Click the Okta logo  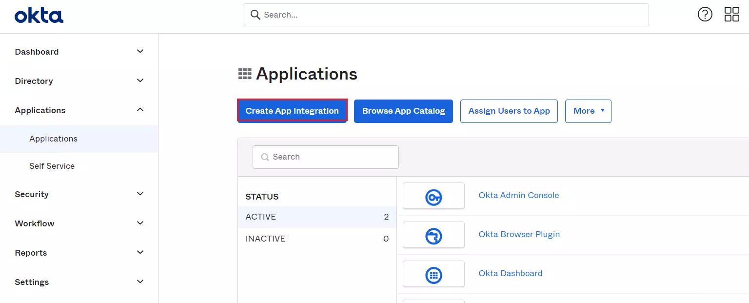(x=39, y=16)
